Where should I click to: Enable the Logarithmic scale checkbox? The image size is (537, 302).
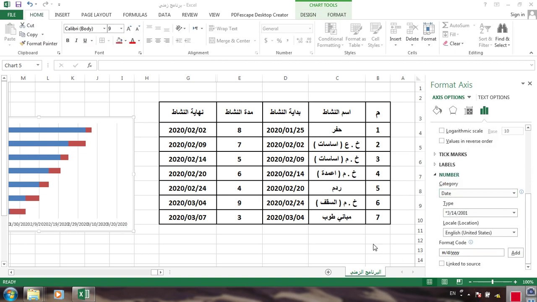tap(441, 131)
